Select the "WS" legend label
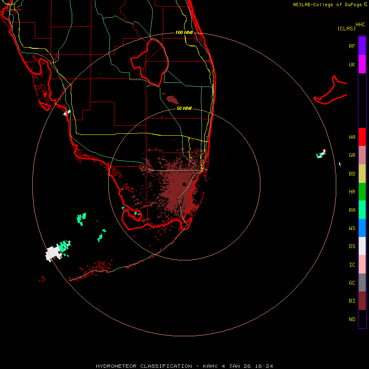369x369 pixels. (x=352, y=228)
